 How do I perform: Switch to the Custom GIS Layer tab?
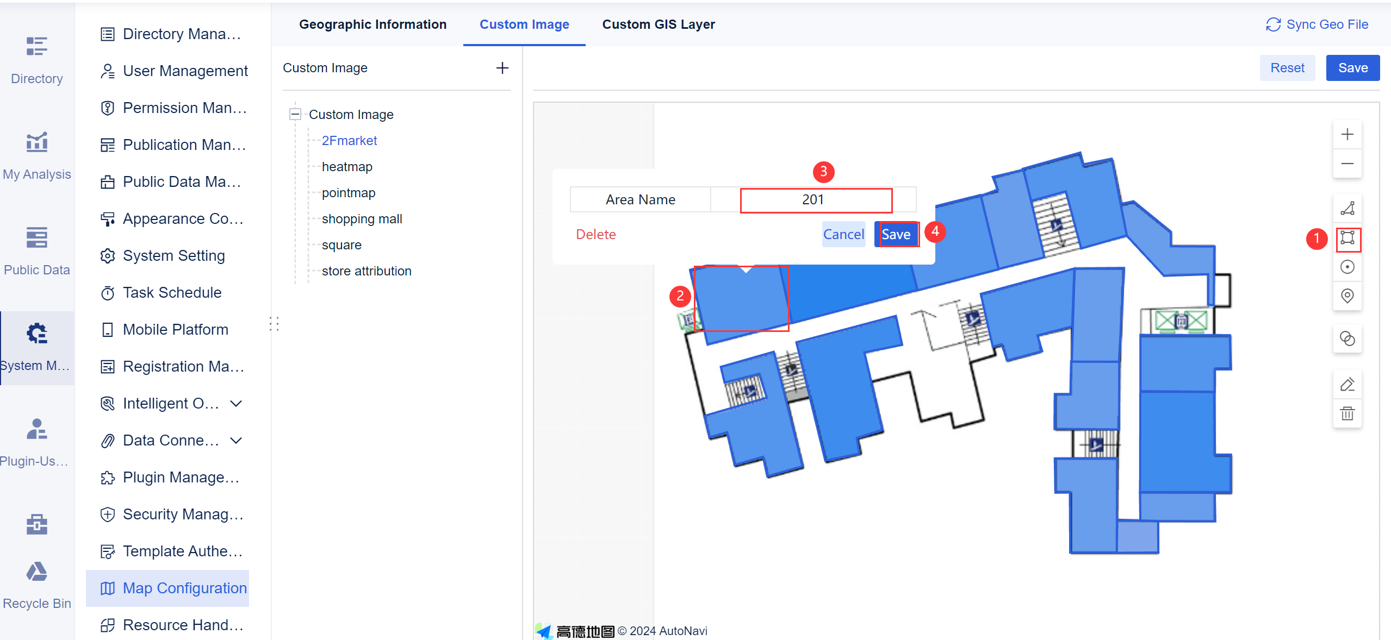(658, 24)
